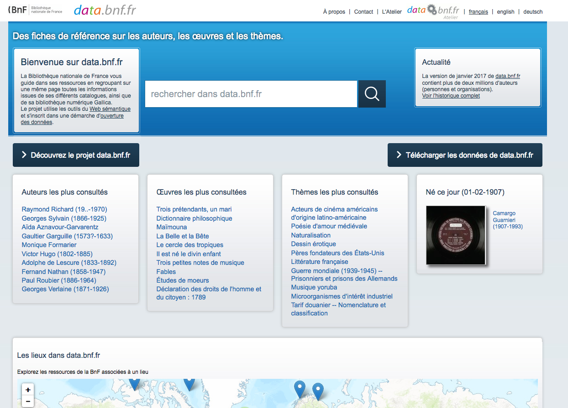568x408 pixels.
Task: Open Georges Verlaine (1871-1926)
Action: [65, 289]
